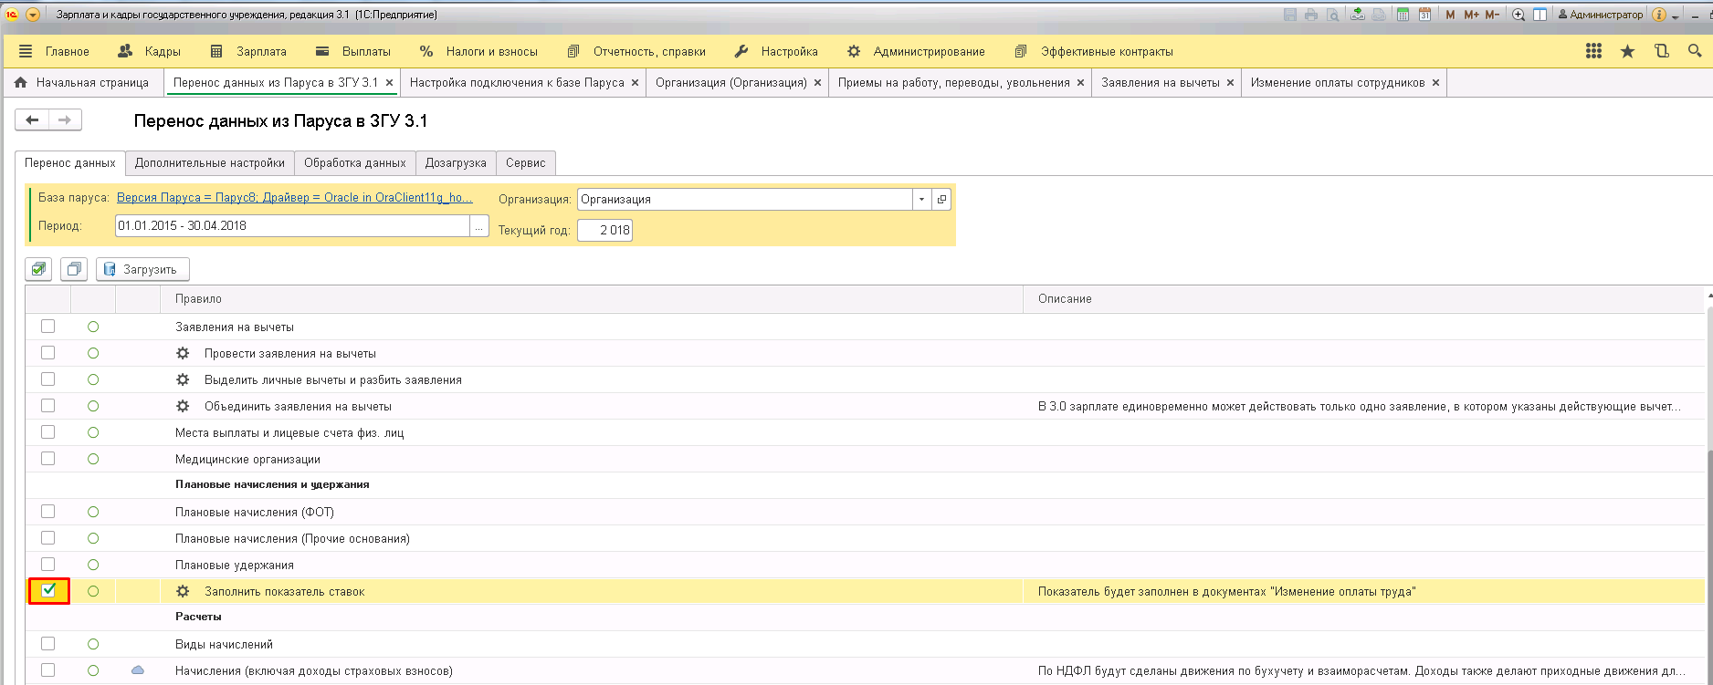The height and width of the screenshot is (685, 1713).
Task: Open the favorites star icon
Action: point(1627,52)
